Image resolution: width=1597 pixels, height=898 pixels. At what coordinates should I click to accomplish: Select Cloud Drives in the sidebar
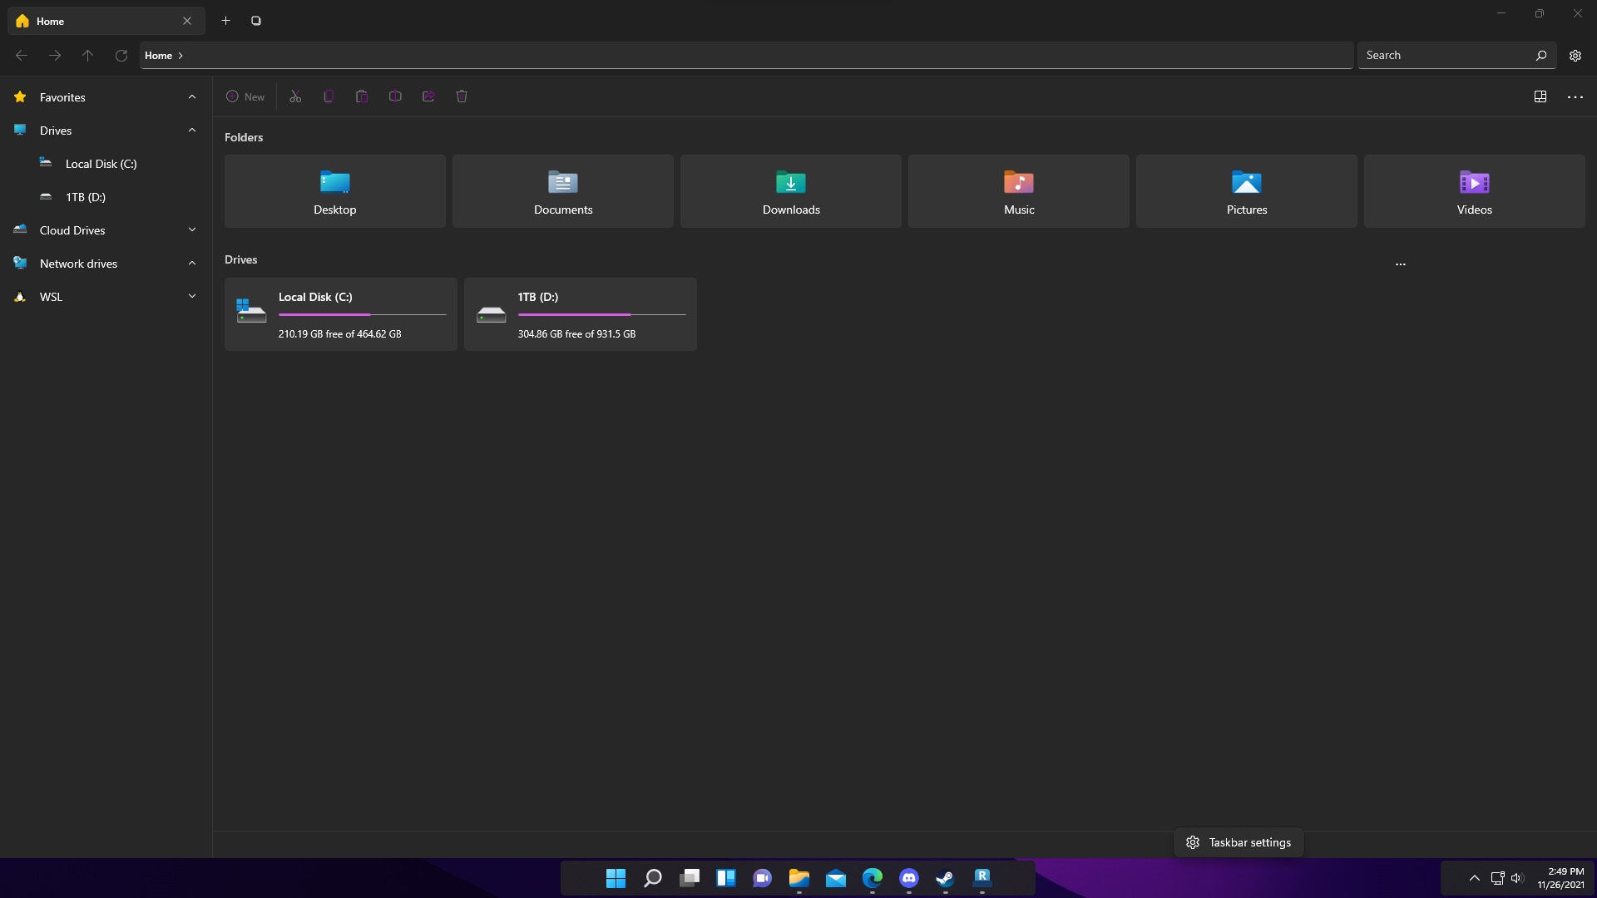click(x=72, y=230)
